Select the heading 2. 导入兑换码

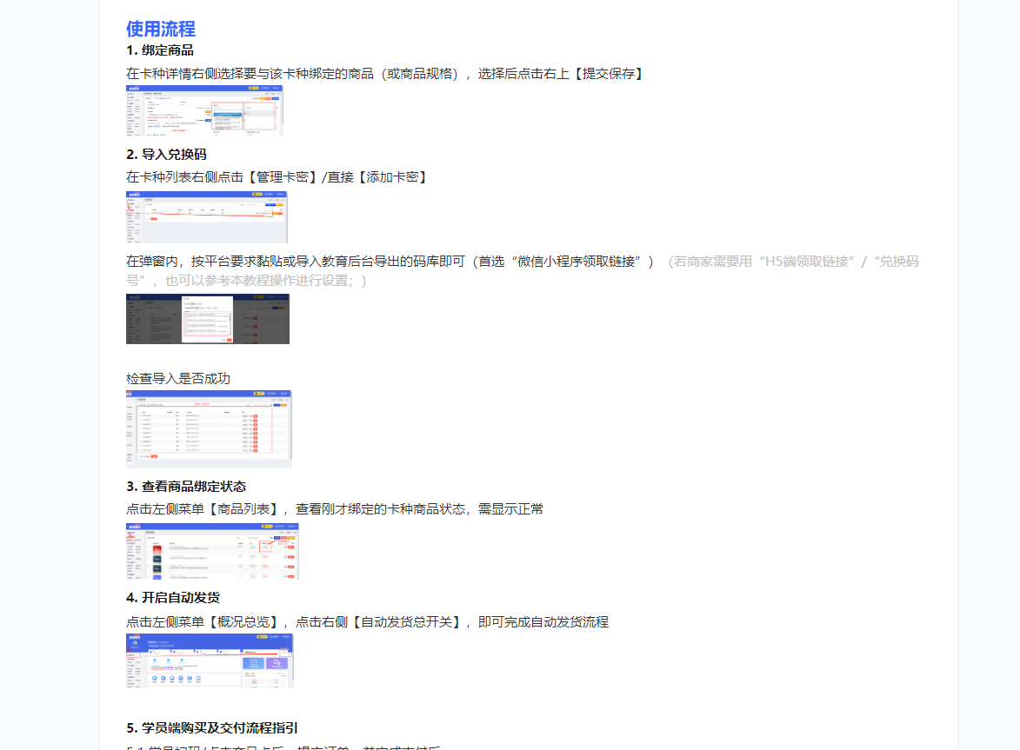point(167,155)
